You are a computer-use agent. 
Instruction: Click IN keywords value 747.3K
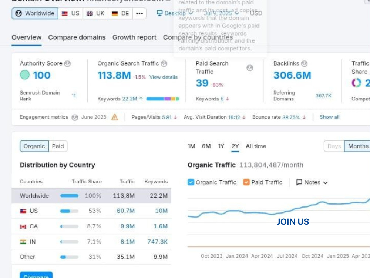[157, 242]
